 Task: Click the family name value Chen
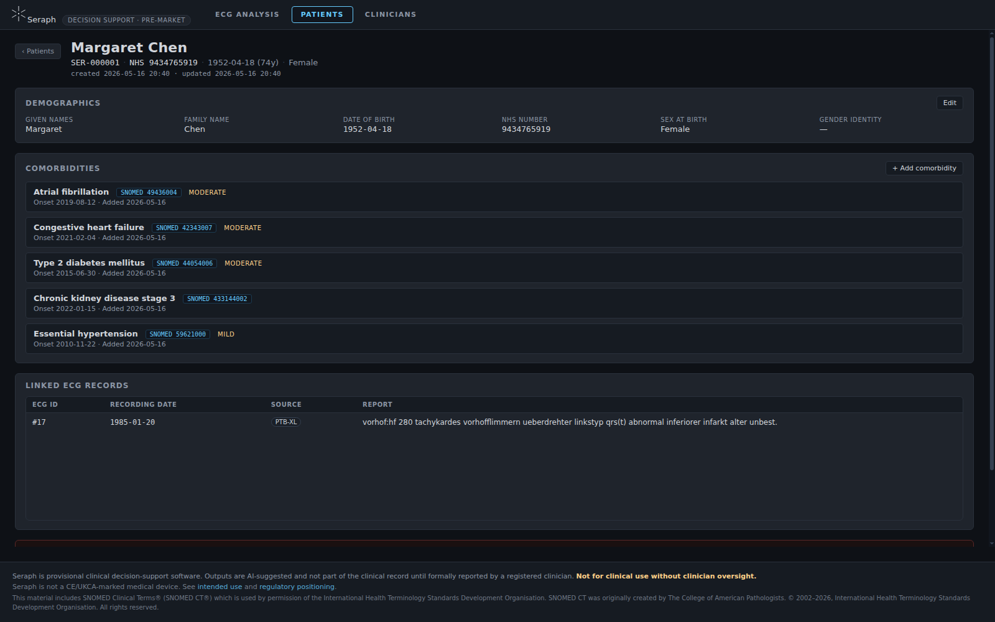pos(195,129)
